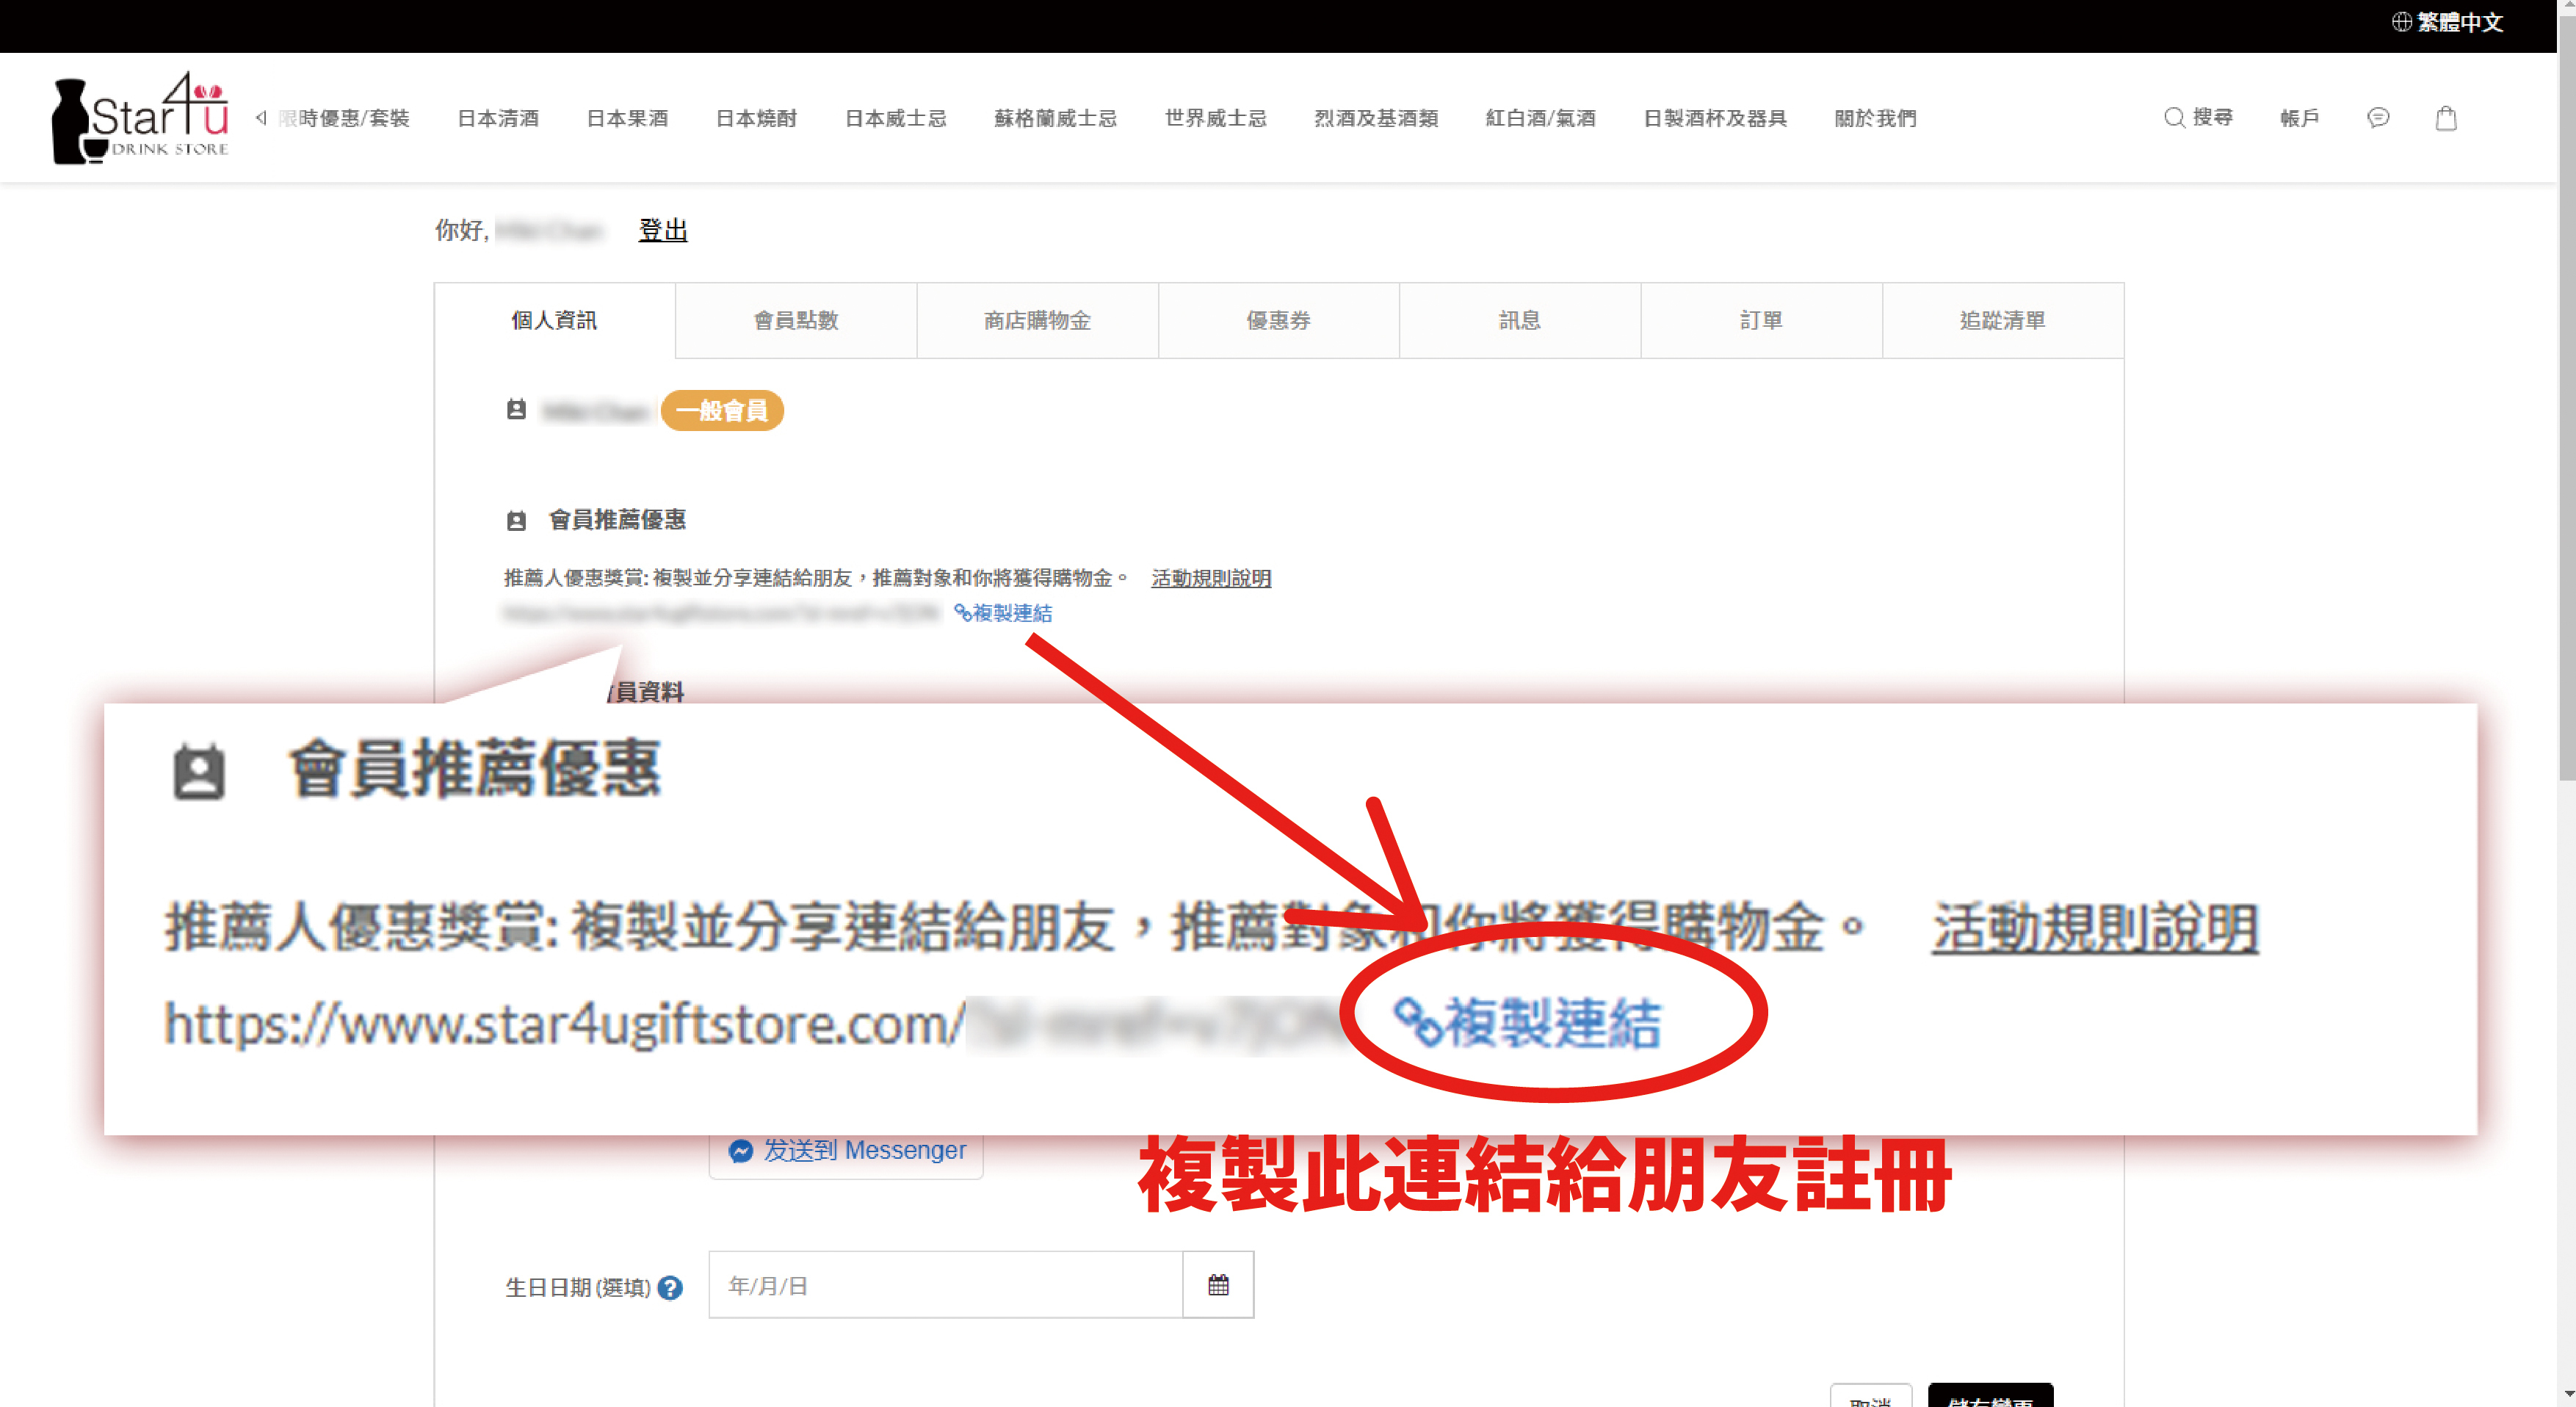Click the calendar icon in birthday field
Screen dimensions: 2576x1407
(1217, 1285)
